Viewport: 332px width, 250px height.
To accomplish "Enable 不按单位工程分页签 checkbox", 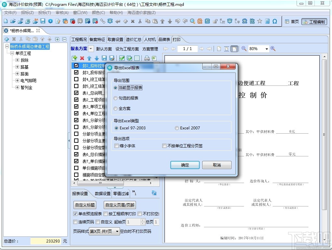I will tap(164, 146).
